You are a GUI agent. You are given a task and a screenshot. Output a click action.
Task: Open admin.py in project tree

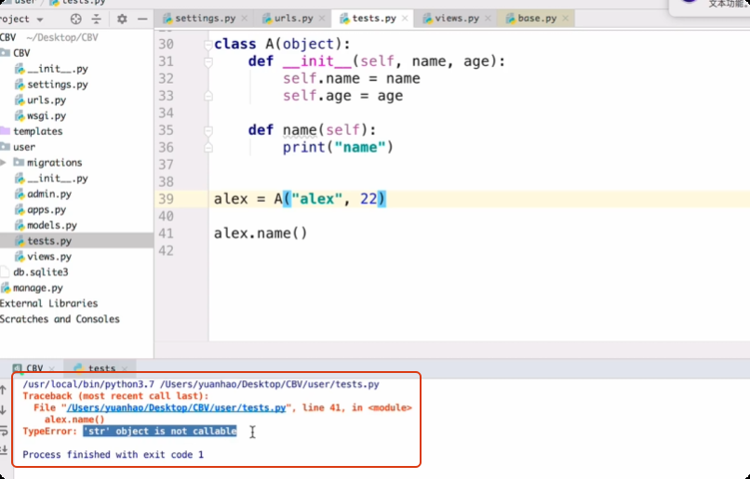point(48,194)
